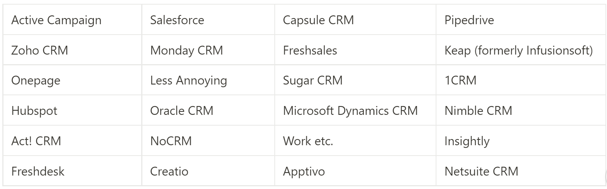Select Sugar CRM in the table
Screen dimensions: 607x189
tap(313, 81)
